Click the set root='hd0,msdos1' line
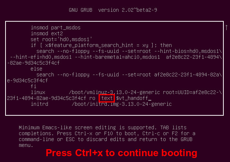 pyautogui.click(x=61, y=39)
